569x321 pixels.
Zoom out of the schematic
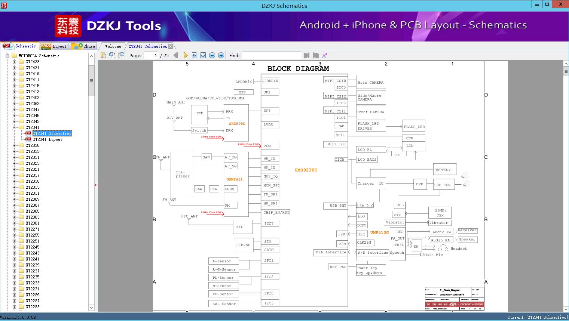click(212, 55)
